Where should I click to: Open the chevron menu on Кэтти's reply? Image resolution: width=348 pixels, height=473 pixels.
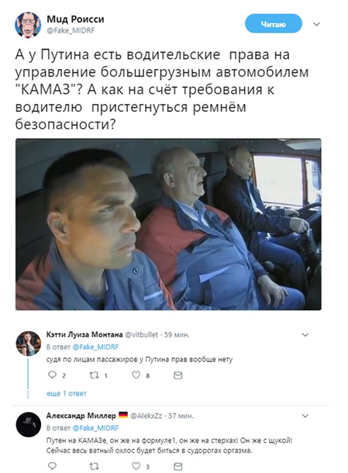point(305,334)
